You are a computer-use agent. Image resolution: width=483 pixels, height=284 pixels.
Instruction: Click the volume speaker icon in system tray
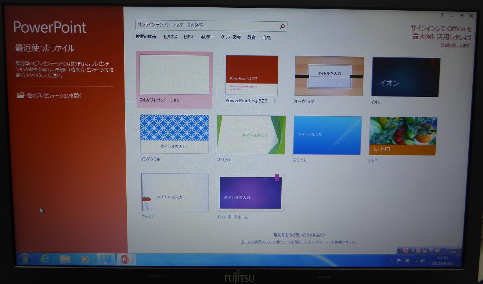pos(422,261)
